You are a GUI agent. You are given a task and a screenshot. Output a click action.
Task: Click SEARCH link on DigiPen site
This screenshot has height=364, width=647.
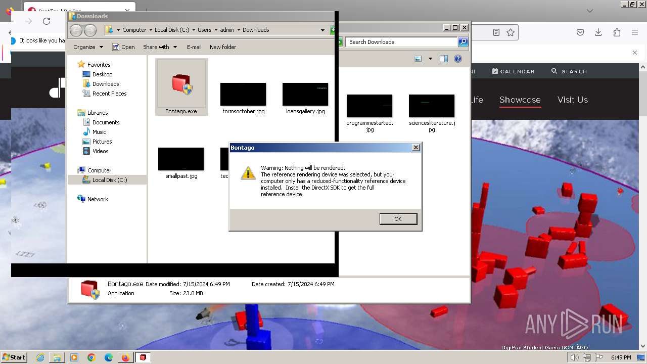coord(569,71)
